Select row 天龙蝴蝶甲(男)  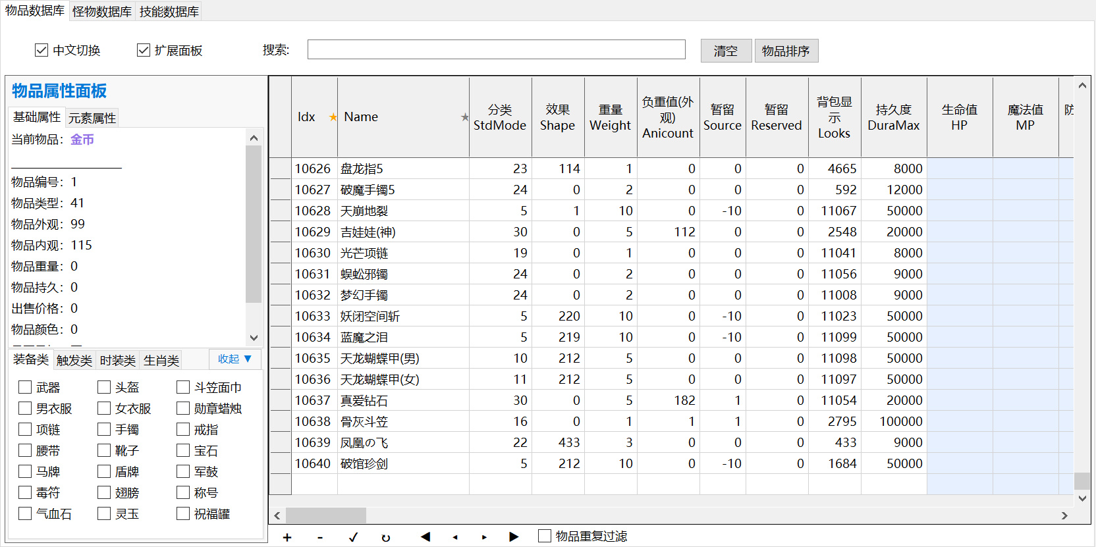tap(671, 358)
